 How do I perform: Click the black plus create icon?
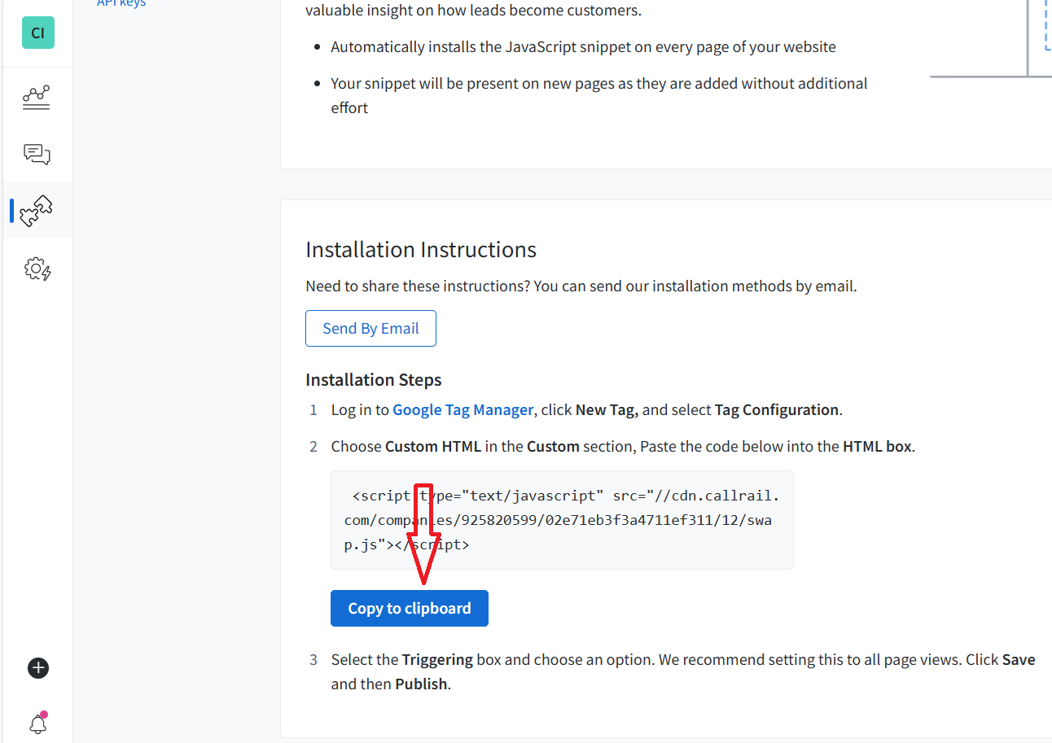[x=38, y=668]
